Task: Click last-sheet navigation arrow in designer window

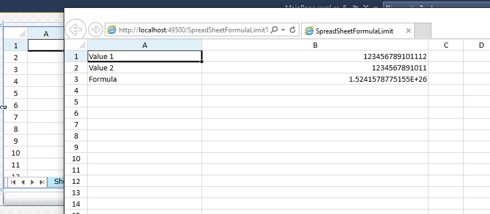Action: pos(42,182)
